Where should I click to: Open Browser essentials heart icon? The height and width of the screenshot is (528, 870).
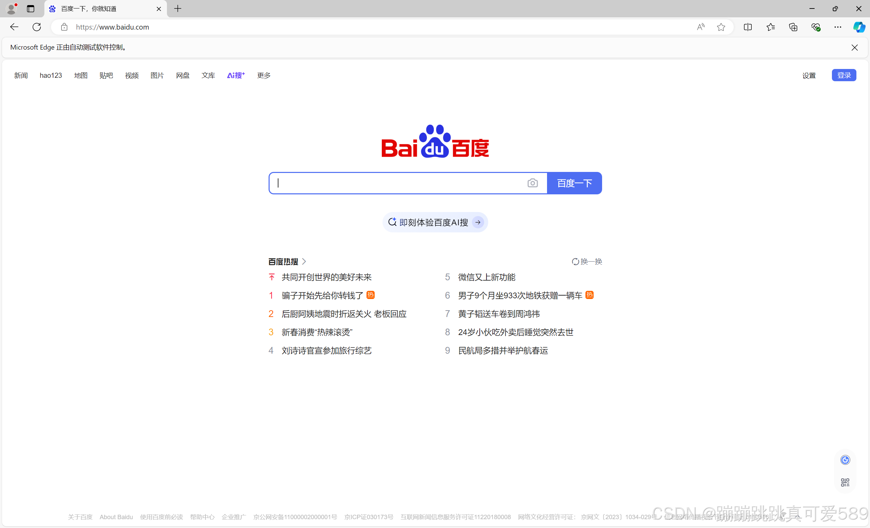click(815, 27)
